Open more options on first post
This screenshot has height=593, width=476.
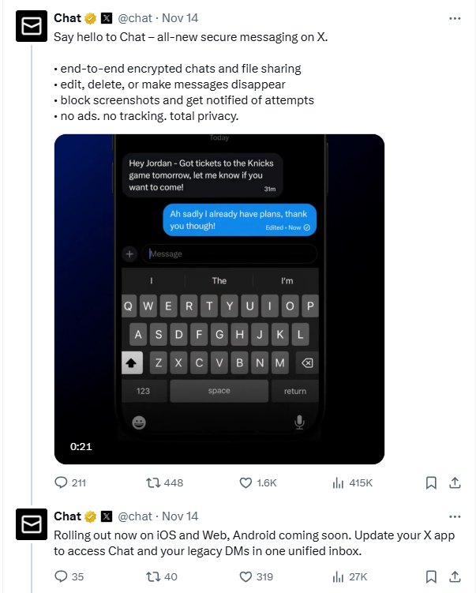tap(454, 18)
